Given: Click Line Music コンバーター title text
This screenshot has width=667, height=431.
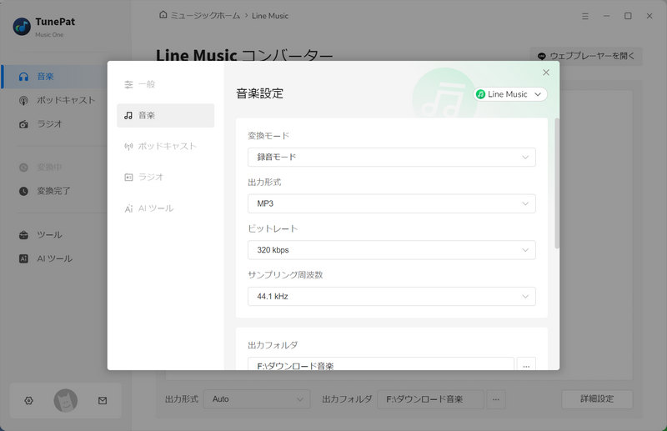Looking at the screenshot, I should (244, 55).
